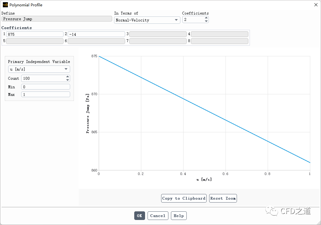
Task: Click the Cancel button
Action: tap(158, 216)
